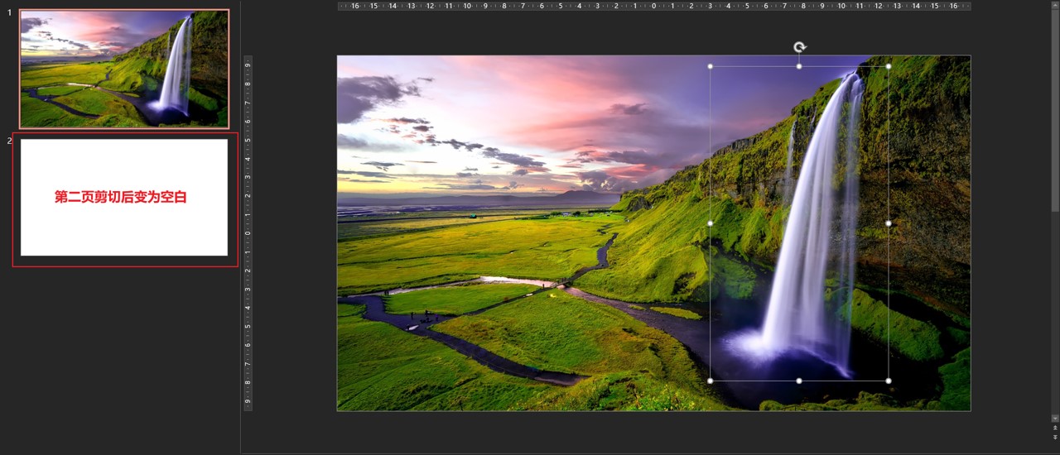1060x455 pixels.
Task: Select the slide 2 thumbnail with red text
Action: click(124, 198)
